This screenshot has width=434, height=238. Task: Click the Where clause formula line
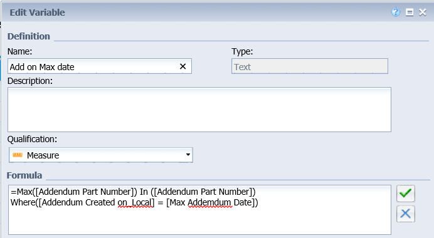point(134,202)
